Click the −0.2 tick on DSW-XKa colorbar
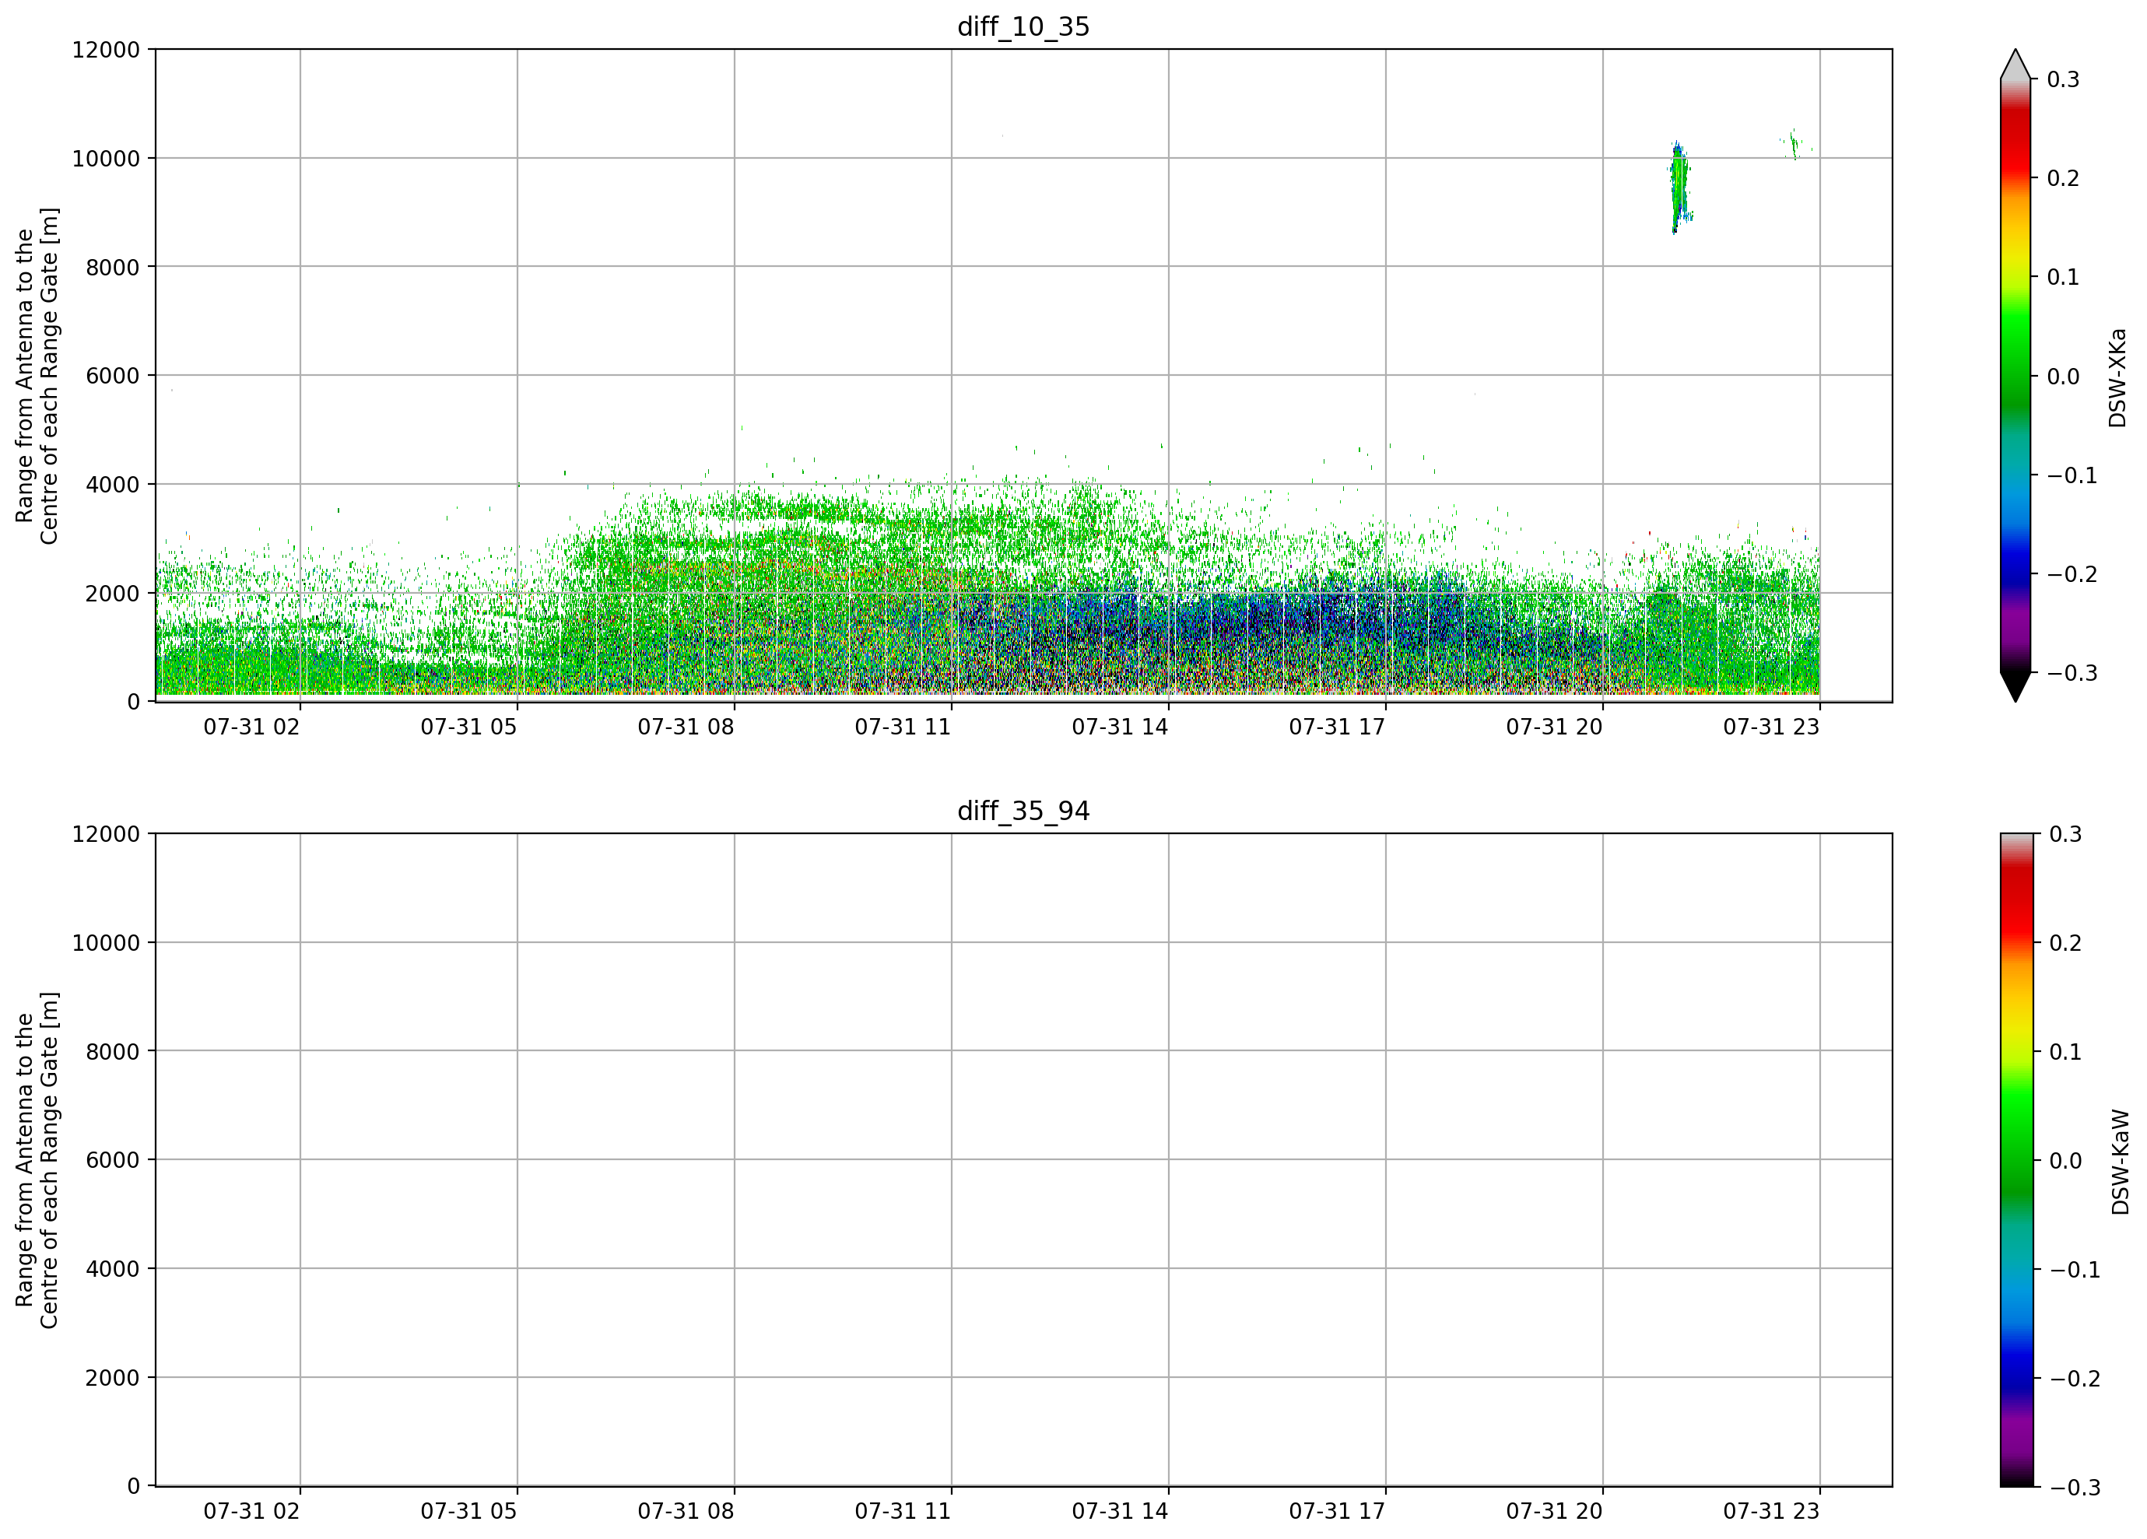This screenshot has height=1539, width=2147. [2072, 574]
